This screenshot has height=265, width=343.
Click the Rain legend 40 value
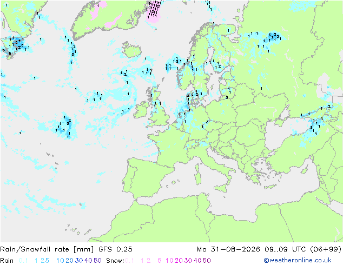(x=88, y=261)
